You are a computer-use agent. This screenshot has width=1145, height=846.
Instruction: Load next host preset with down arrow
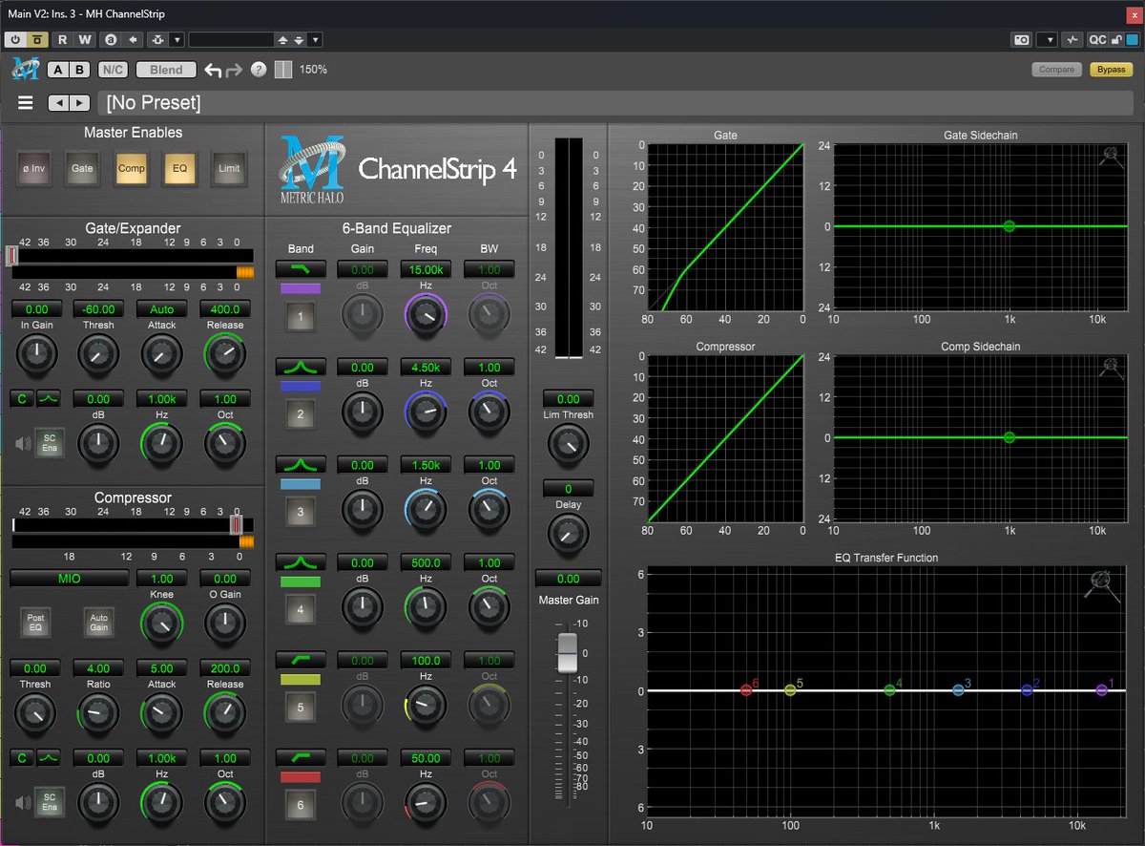pos(299,39)
